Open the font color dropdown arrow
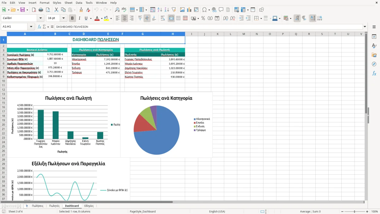380x214 pixels. (102, 18)
